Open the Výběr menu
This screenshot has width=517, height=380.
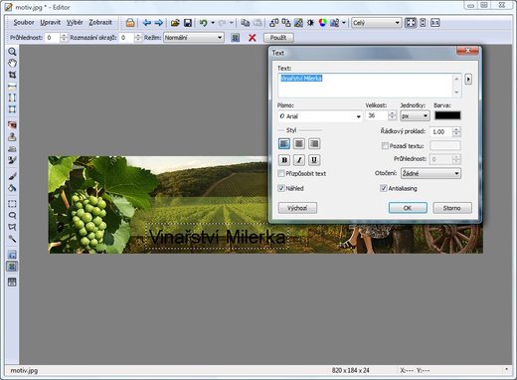coord(75,23)
